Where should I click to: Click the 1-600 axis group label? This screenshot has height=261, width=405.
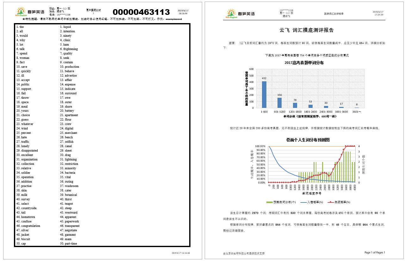click(x=264, y=112)
